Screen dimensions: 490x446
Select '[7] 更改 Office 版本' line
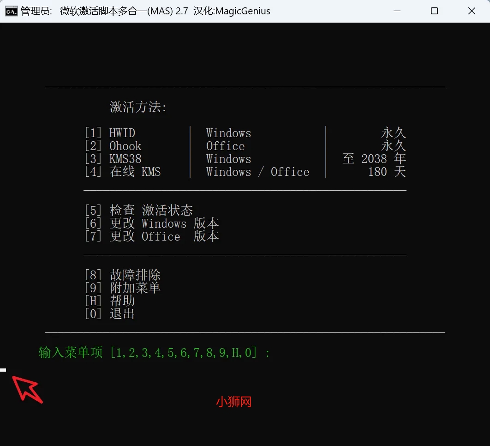click(152, 236)
